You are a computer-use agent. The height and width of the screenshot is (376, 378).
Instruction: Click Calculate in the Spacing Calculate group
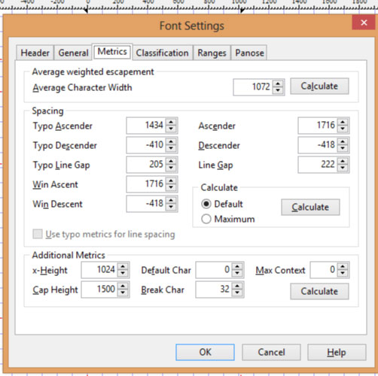[x=310, y=207]
